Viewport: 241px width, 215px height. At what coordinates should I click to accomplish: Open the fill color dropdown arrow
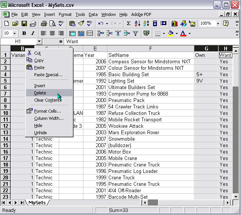pos(177,33)
